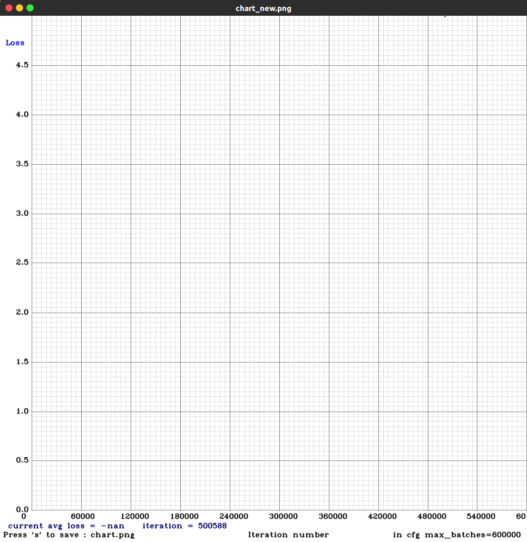Viewport: 527px width, 542px height.
Task: Click the 4.5 loss axis value
Action: point(22,65)
